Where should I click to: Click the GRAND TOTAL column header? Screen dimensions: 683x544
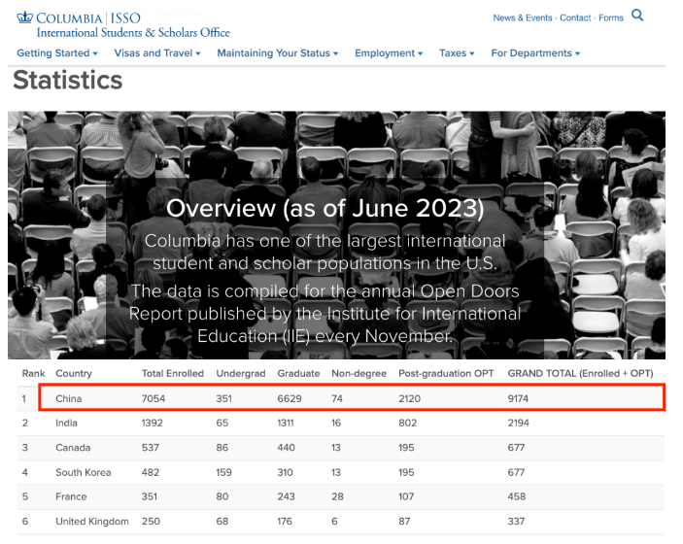tap(579, 374)
